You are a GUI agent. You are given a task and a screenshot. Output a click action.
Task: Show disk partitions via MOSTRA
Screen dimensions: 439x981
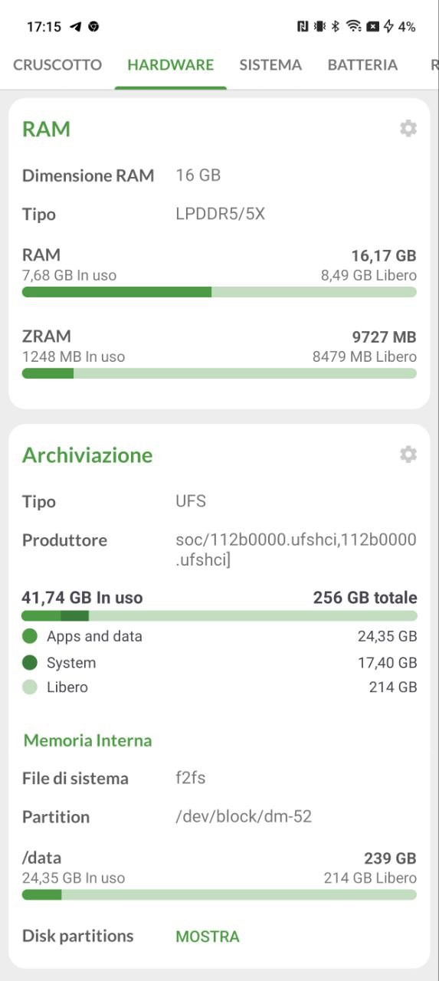tap(208, 937)
